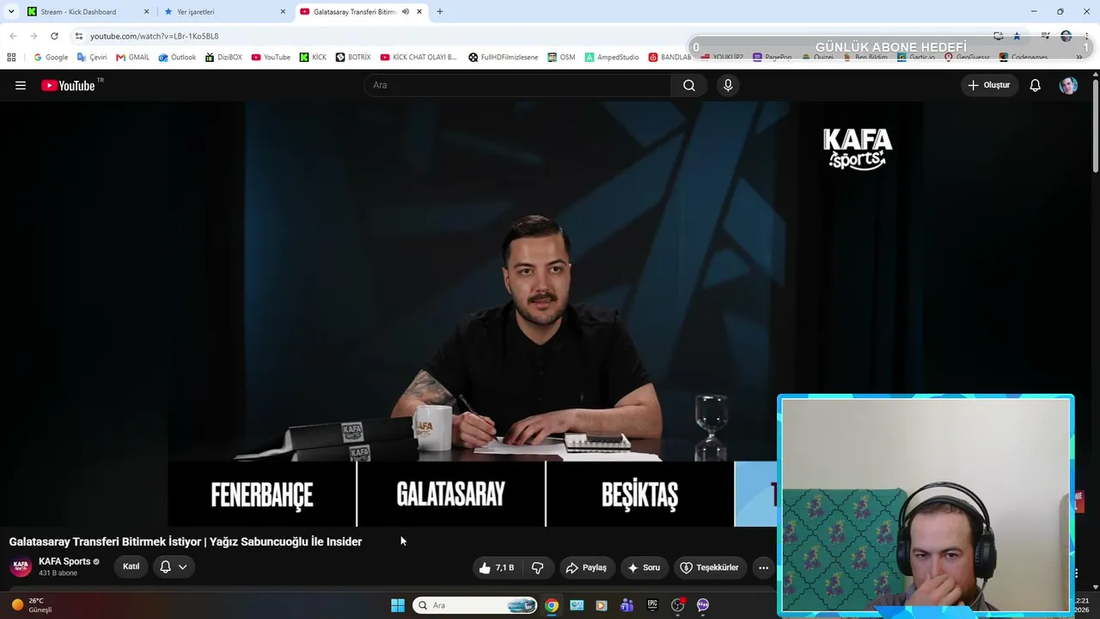Open Windows Start menu
Screen dimensions: 1100x619
tap(398, 605)
